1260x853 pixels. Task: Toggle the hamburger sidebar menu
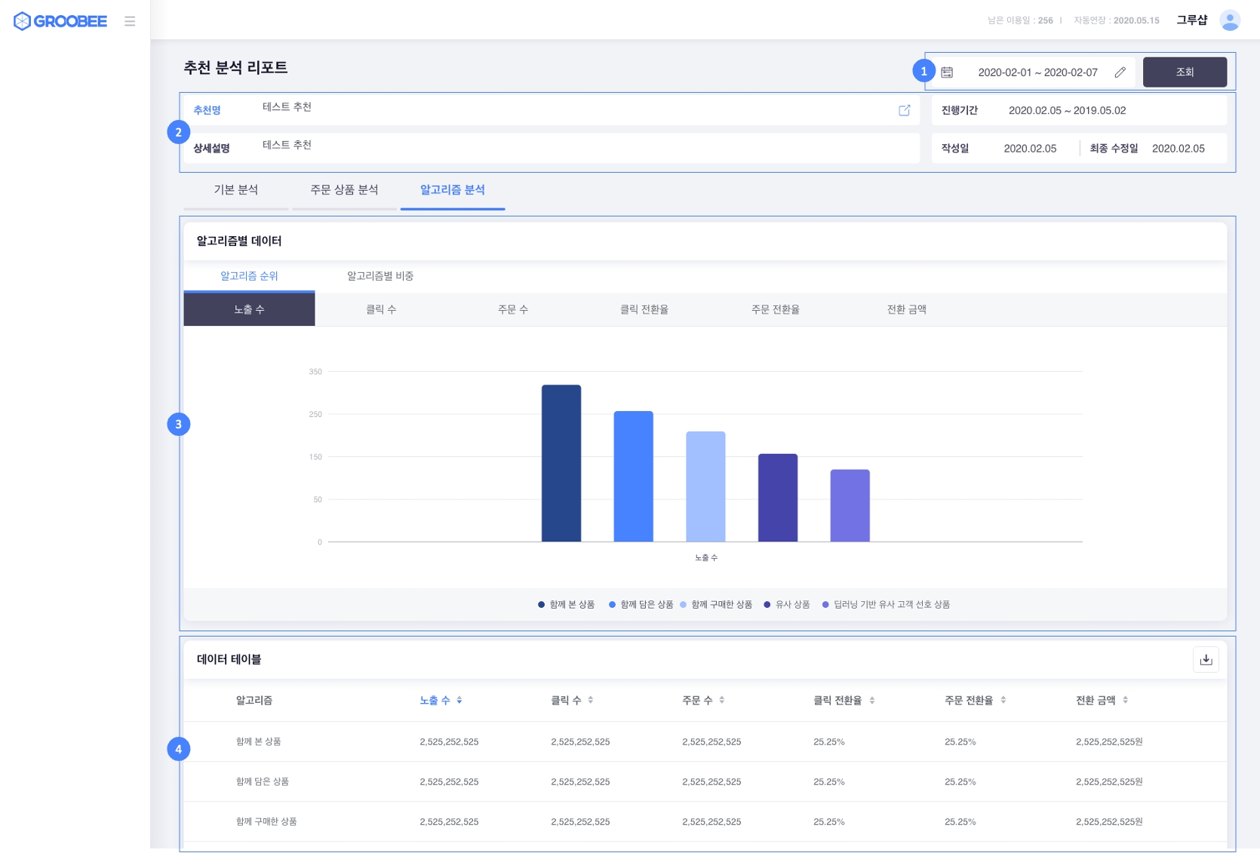click(x=130, y=21)
